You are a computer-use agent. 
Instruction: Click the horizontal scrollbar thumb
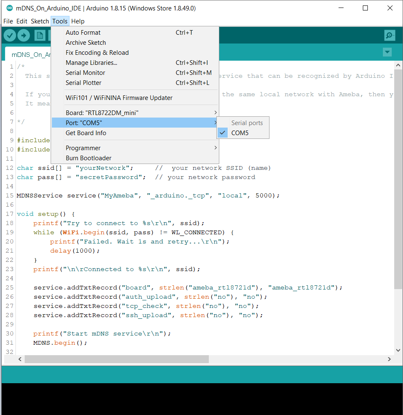(x=117, y=359)
